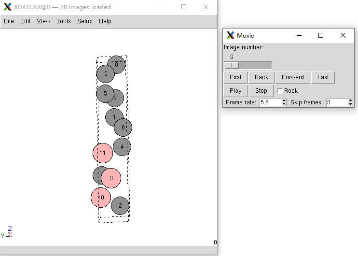This screenshot has height=256, width=358.
Task: Click the frame counter 0 in main window
Action: pyautogui.click(x=215, y=242)
